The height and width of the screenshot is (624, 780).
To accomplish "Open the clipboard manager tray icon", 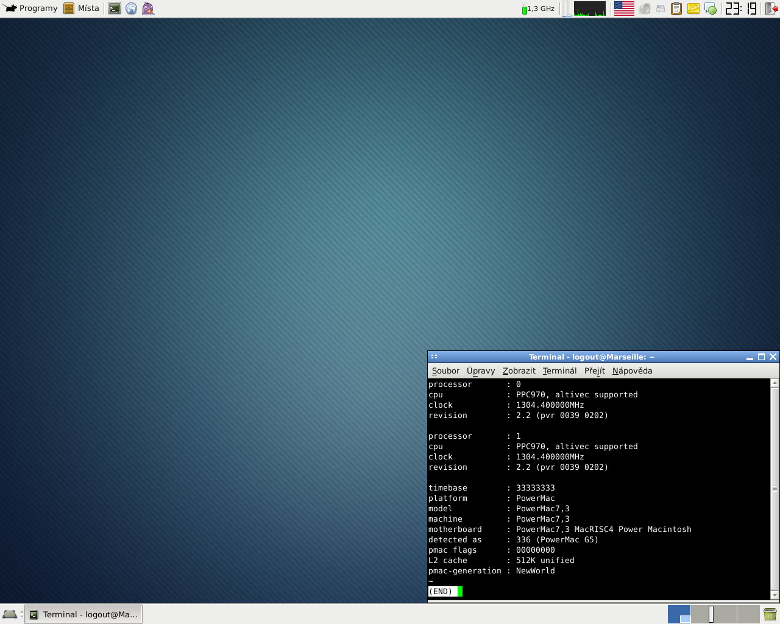I will click(x=676, y=9).
